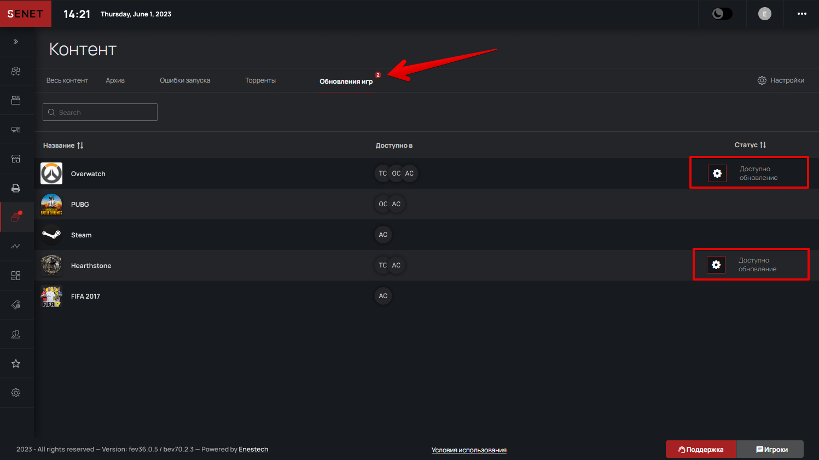This screenshot has width=819, height=460.
Task: Click the OC badge in the Overwatch row
Action: (x=396, y=173)
